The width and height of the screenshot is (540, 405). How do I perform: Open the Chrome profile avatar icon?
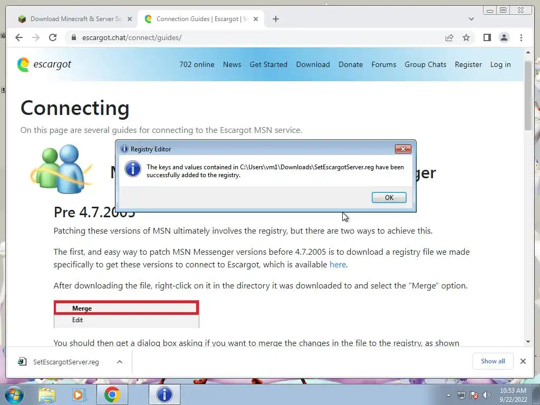tap(504, 37)
